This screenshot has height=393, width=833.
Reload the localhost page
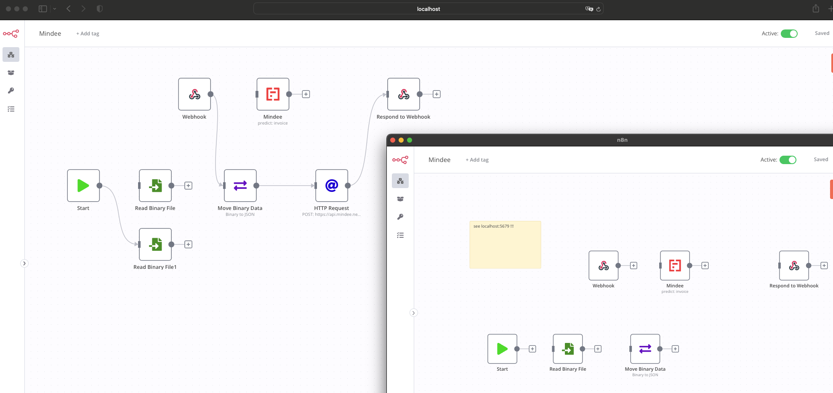[x=598, y=9]
